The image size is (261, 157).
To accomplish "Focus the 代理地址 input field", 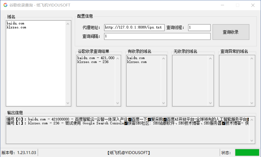I will [x=134, y=27].
